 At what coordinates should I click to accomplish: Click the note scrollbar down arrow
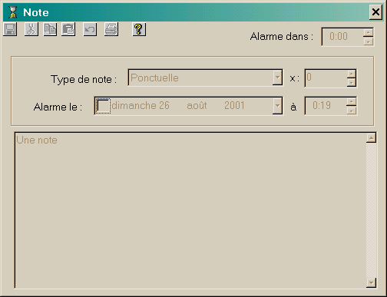[371, 283]
